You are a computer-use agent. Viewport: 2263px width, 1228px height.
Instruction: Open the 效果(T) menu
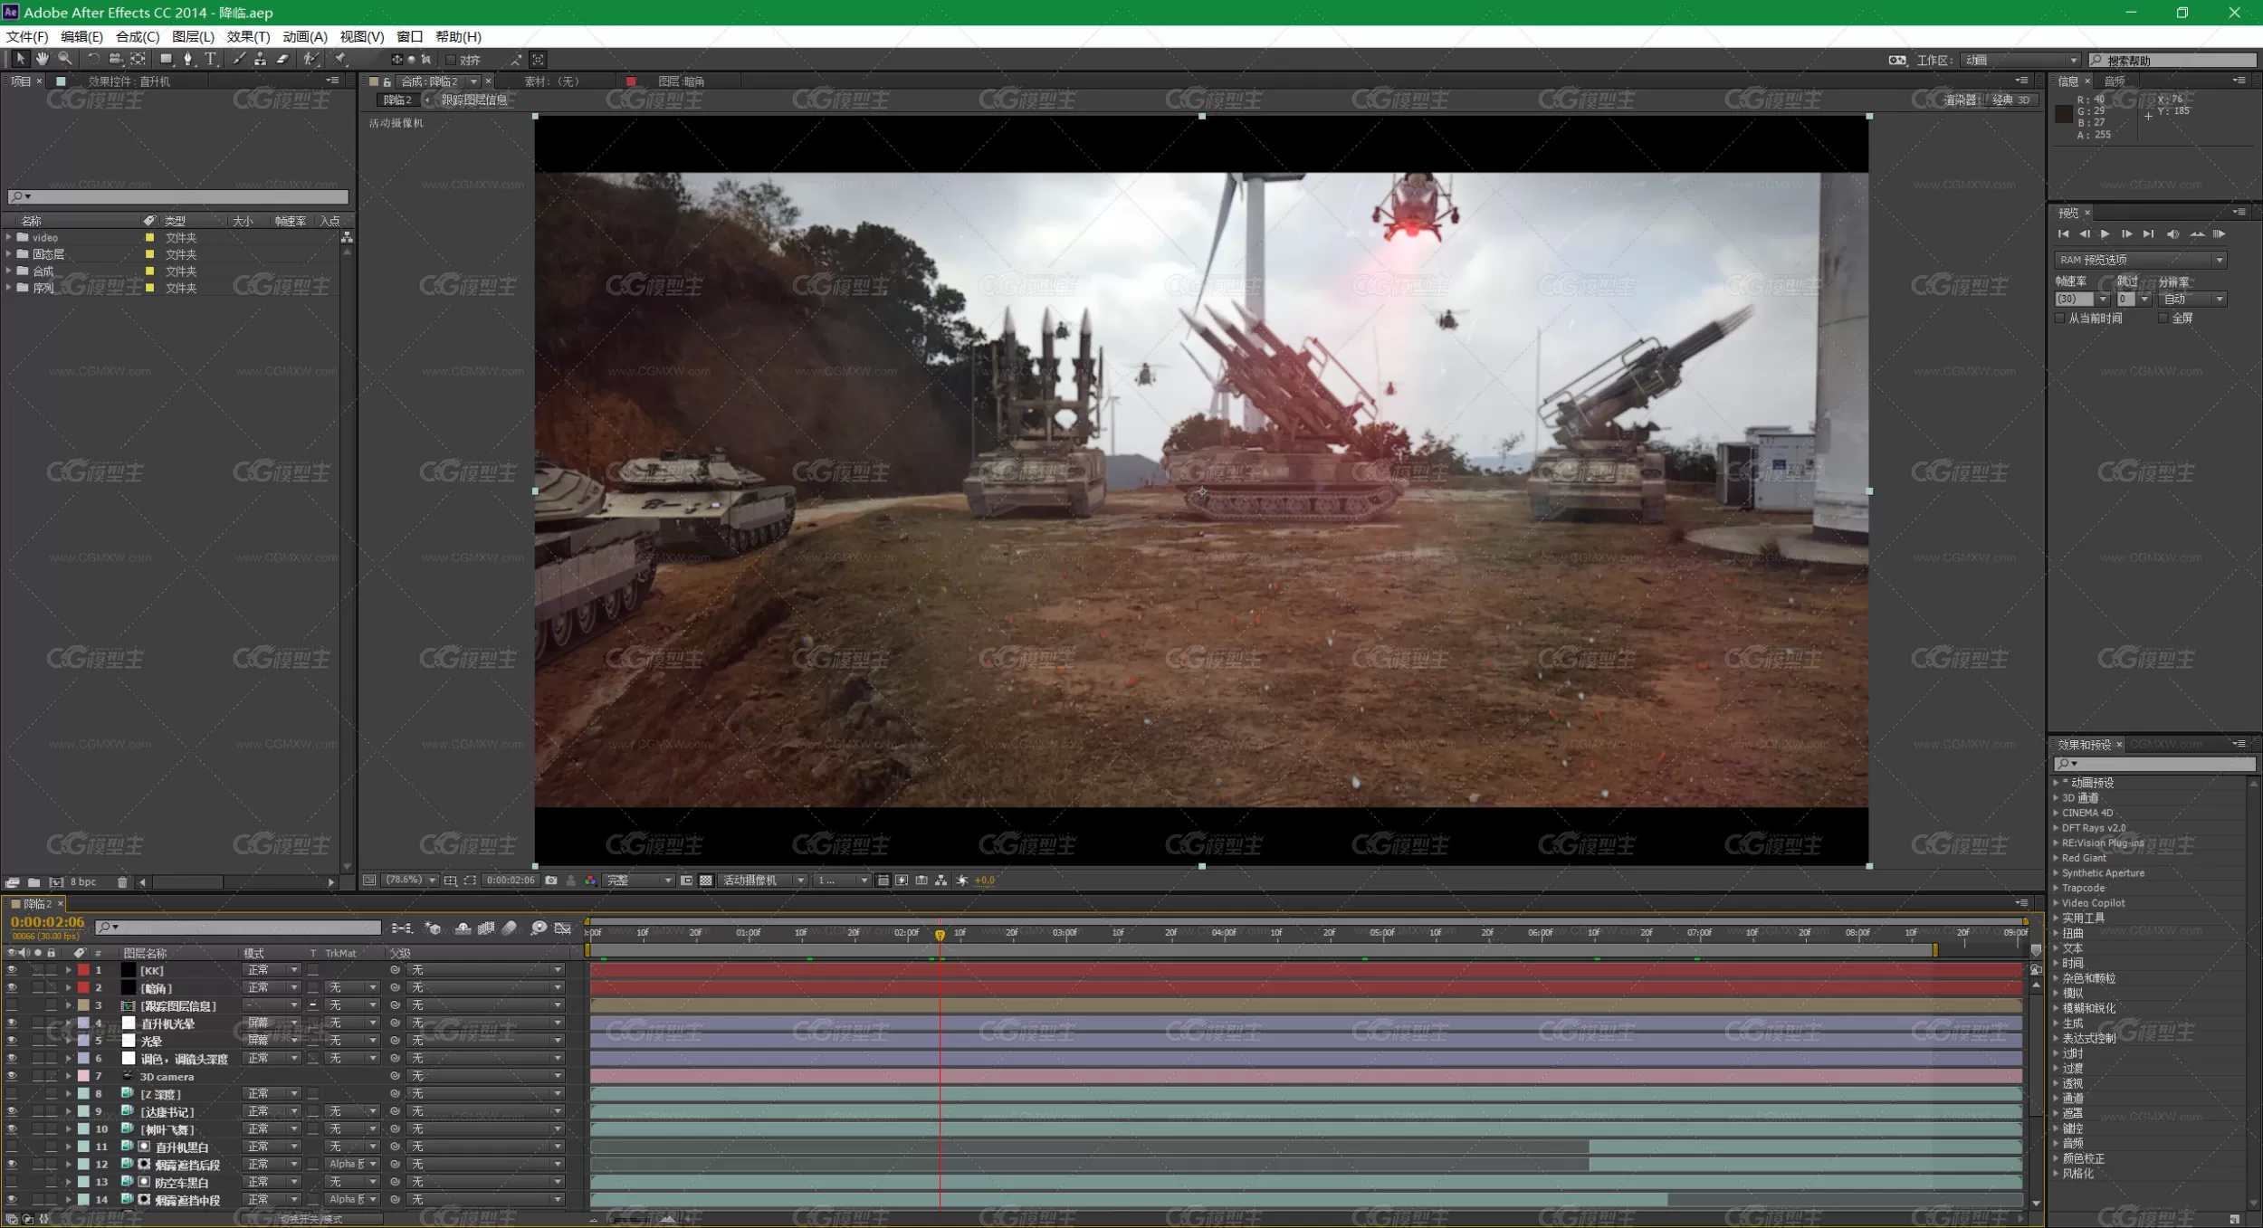pyautogui.click(x=248, y=37)
